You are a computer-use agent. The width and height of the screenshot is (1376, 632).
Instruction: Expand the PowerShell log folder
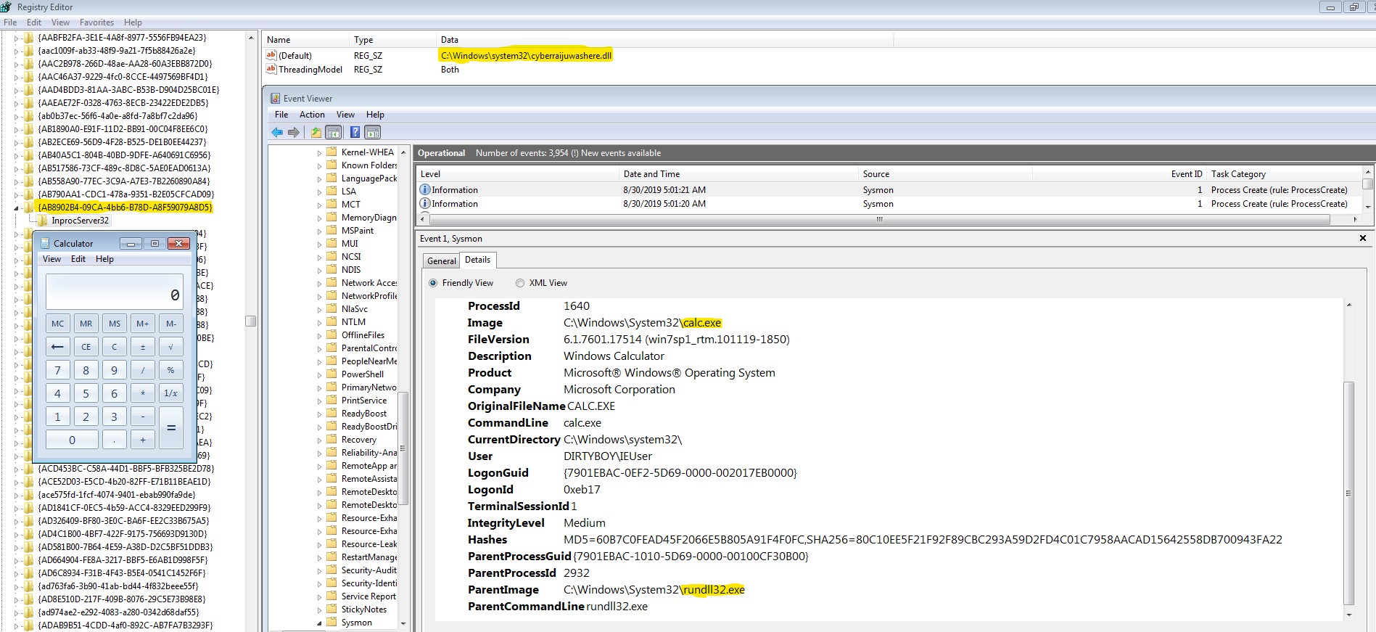(x=319, y=374)
